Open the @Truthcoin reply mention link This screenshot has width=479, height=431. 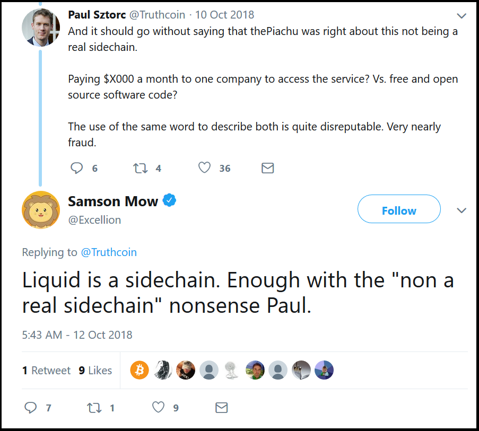(109, 252)
